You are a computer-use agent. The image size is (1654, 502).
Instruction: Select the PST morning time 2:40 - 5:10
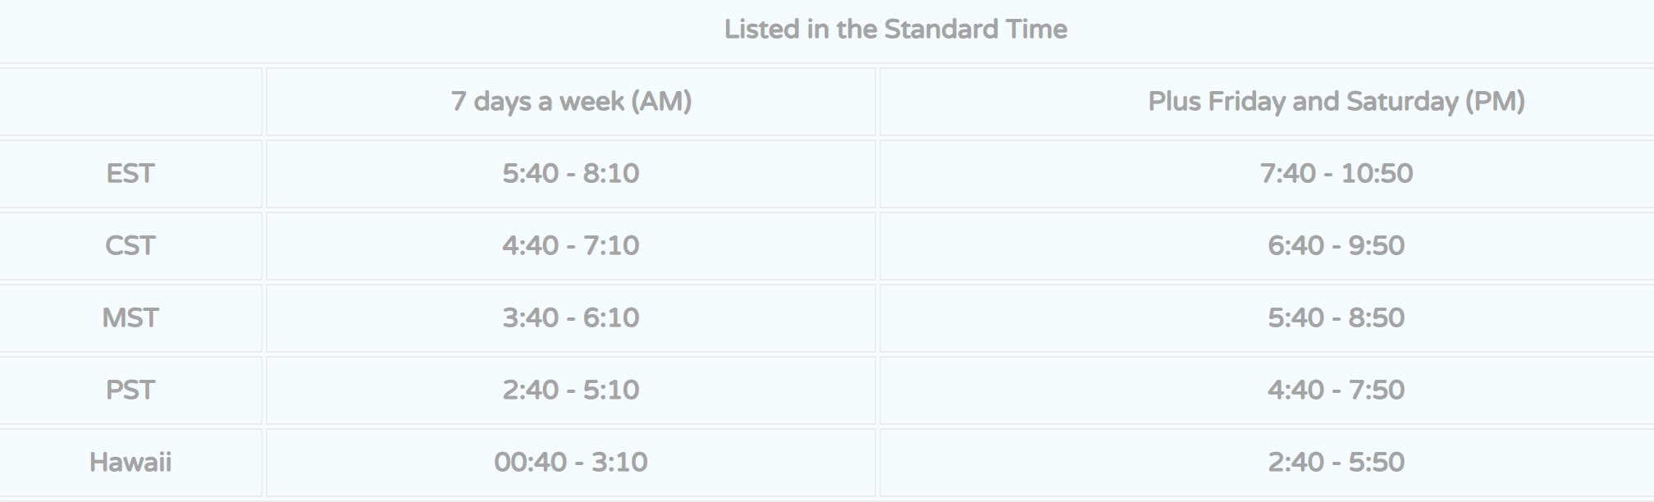(x=571, y=390)
